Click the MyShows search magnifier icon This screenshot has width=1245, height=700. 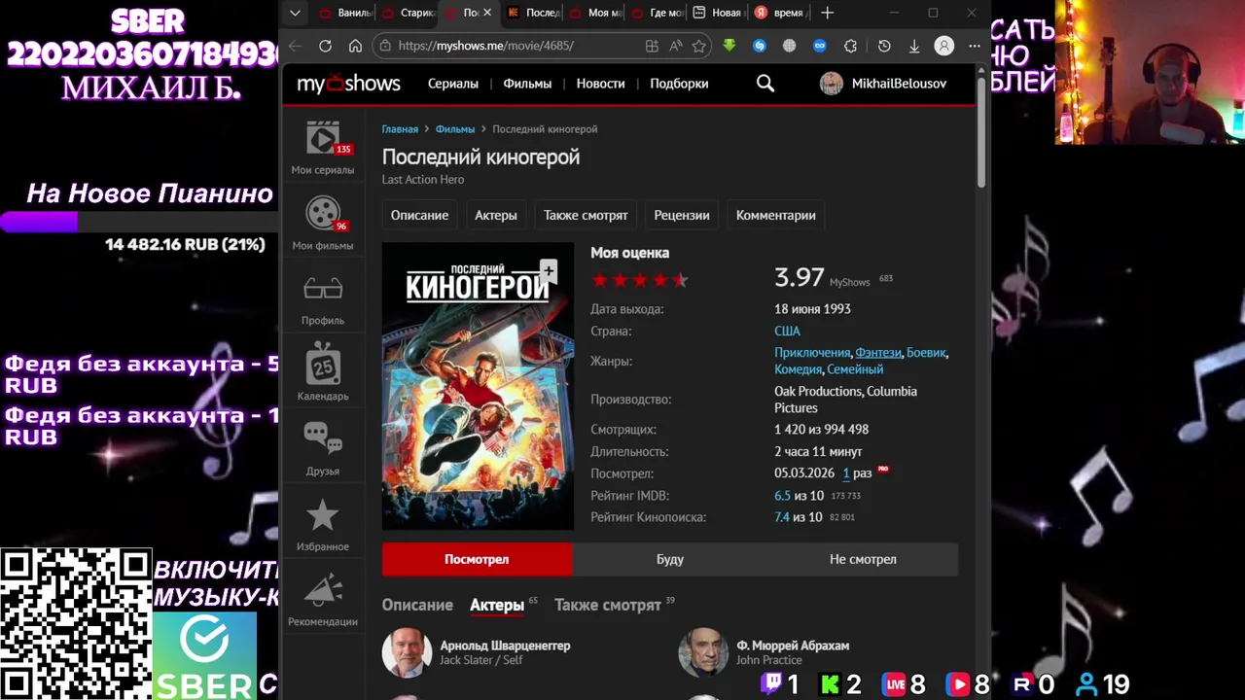coord(765,84)
